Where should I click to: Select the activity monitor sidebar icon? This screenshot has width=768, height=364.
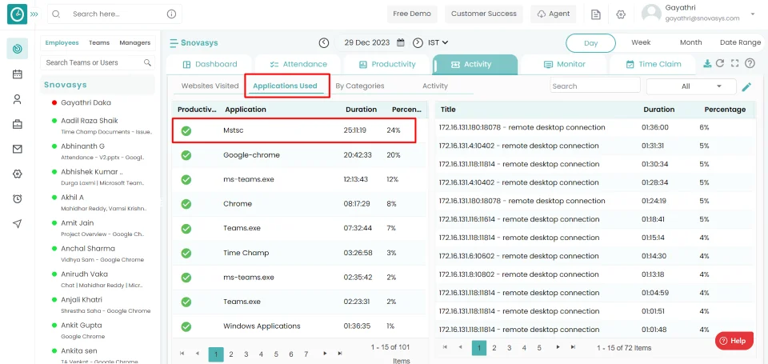point(17,49)
